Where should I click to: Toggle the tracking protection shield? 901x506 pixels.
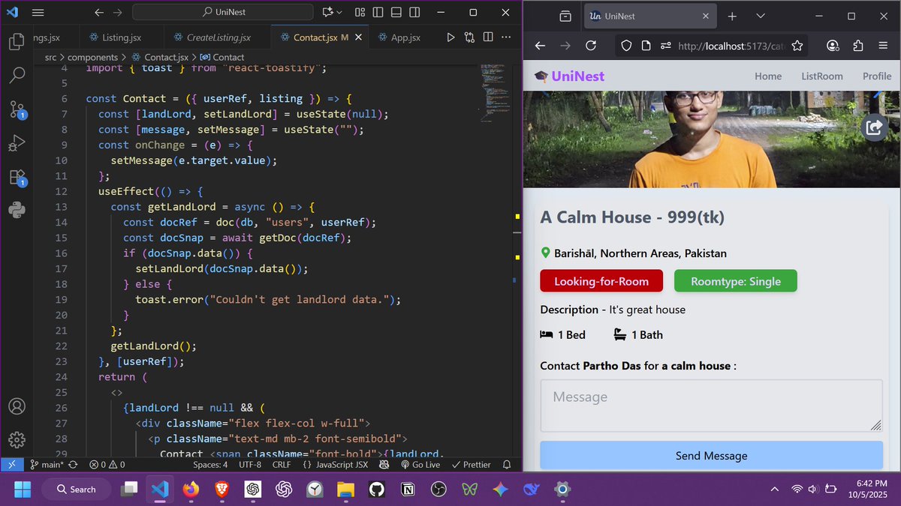coord(625,46)
